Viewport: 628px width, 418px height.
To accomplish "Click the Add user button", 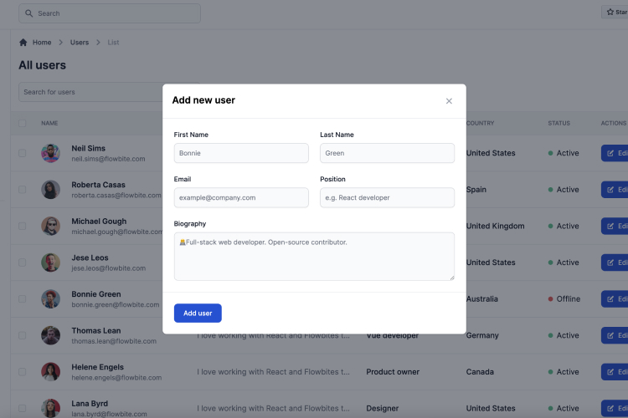I will point(198,313).
